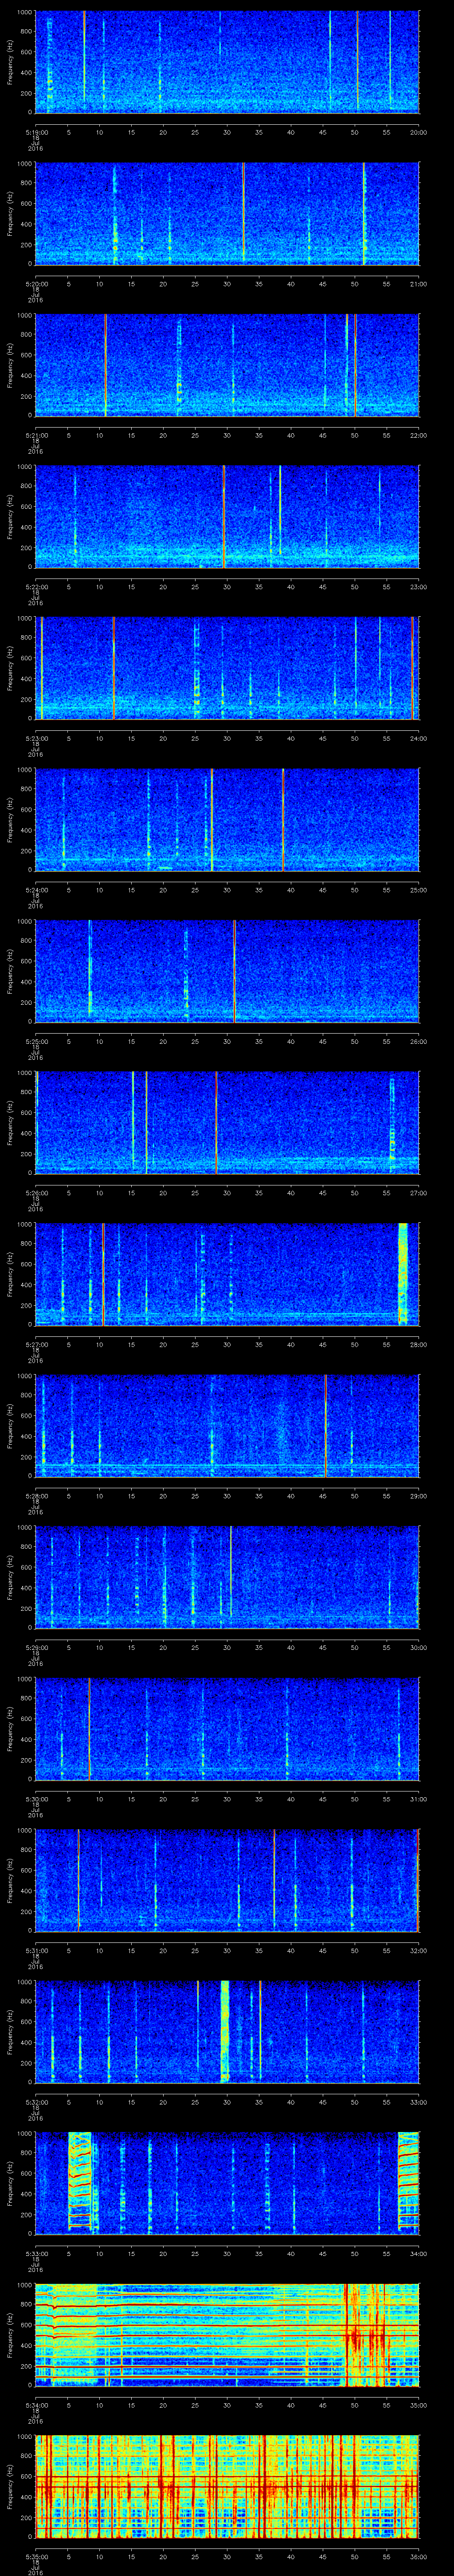Click the '5:29:00' start time label
Viewport: 454px width, 2576px height.
click(36, 1647)
